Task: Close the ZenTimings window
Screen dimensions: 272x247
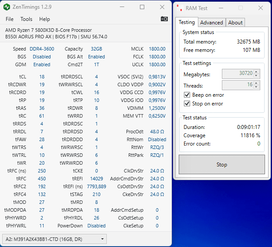Action: (162, 7)
